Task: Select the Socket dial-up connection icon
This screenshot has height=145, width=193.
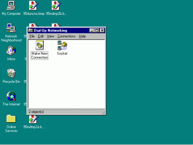Action: 62,46
